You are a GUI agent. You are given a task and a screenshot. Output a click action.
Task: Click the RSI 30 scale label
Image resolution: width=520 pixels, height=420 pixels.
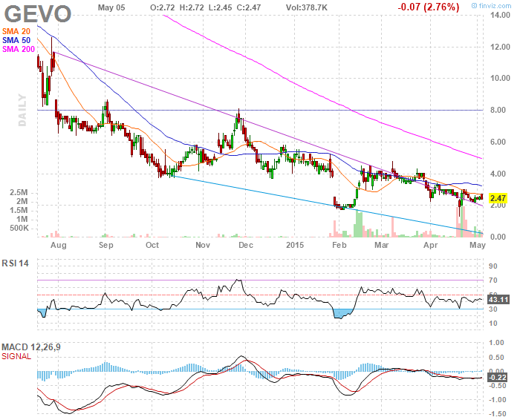pos(493,309)
